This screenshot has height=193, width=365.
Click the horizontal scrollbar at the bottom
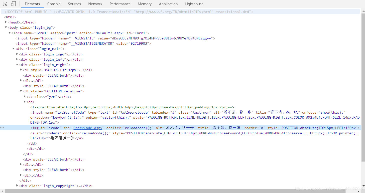(175, 191)
